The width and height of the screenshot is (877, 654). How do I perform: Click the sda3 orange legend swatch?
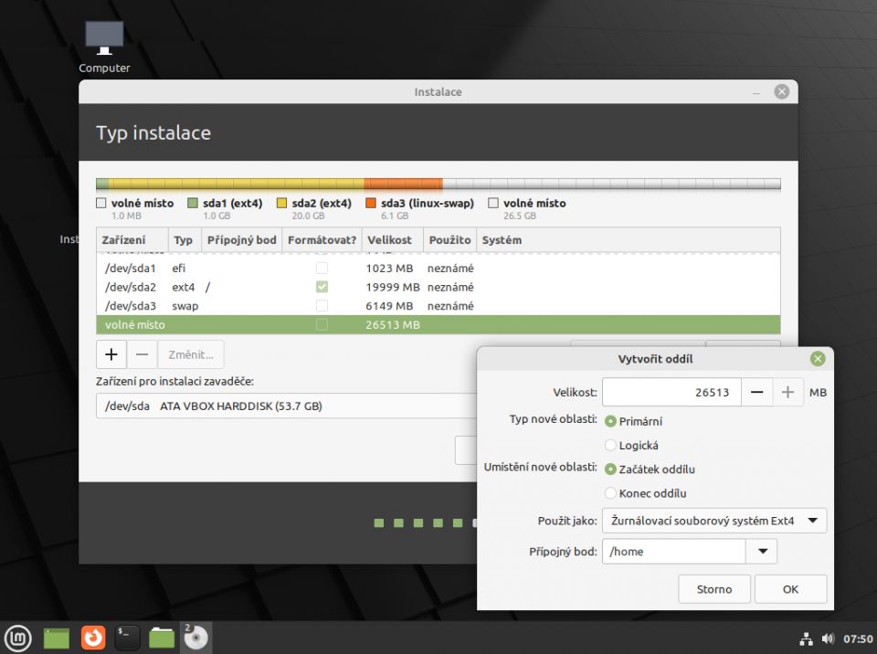[x=371, y=203]
